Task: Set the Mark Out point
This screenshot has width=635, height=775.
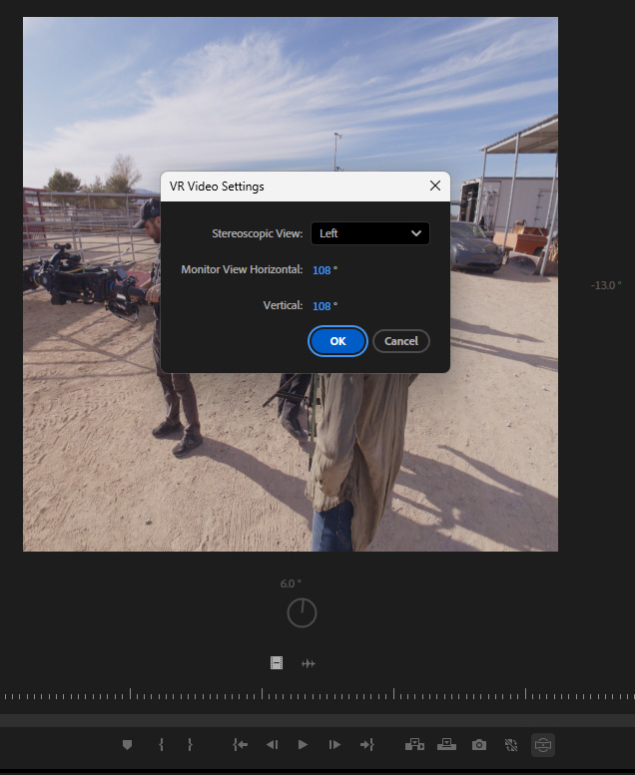Action: (190, 744)
